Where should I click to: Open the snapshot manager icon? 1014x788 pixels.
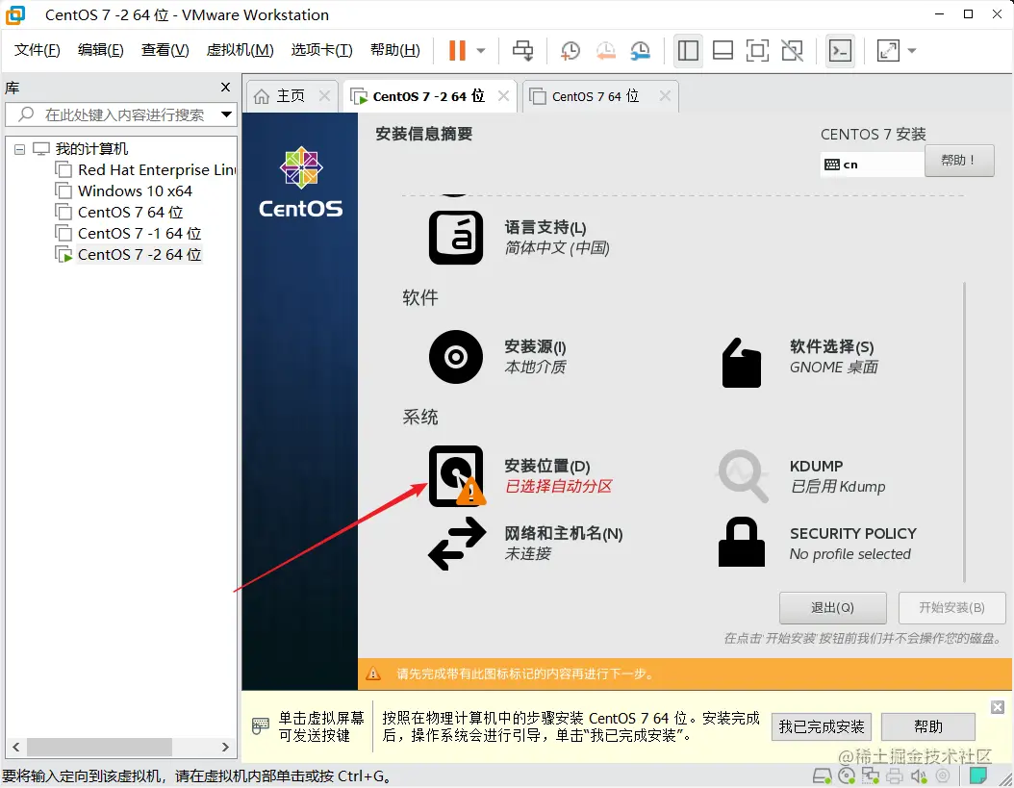pyautogui.click(x=640, y=50)
